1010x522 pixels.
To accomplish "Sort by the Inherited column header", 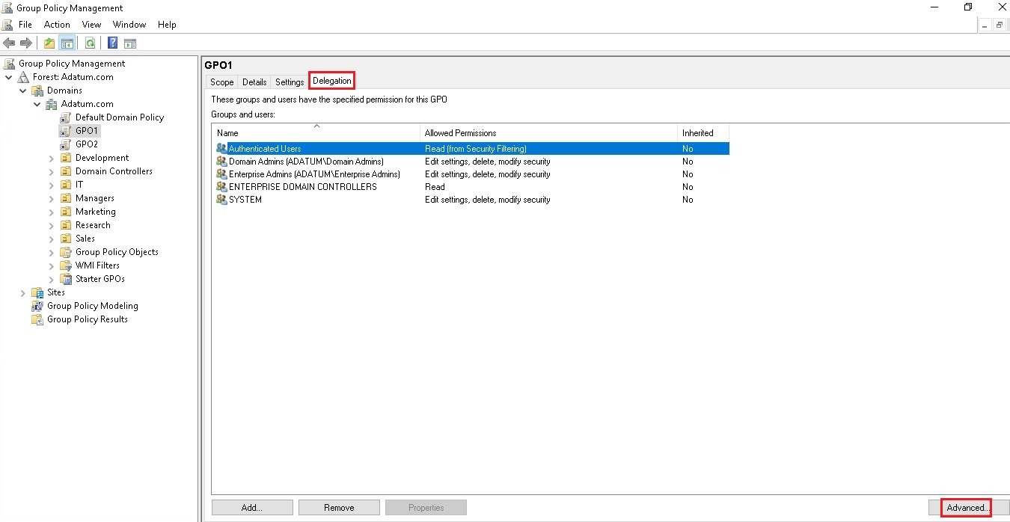I will pos(703,133).
